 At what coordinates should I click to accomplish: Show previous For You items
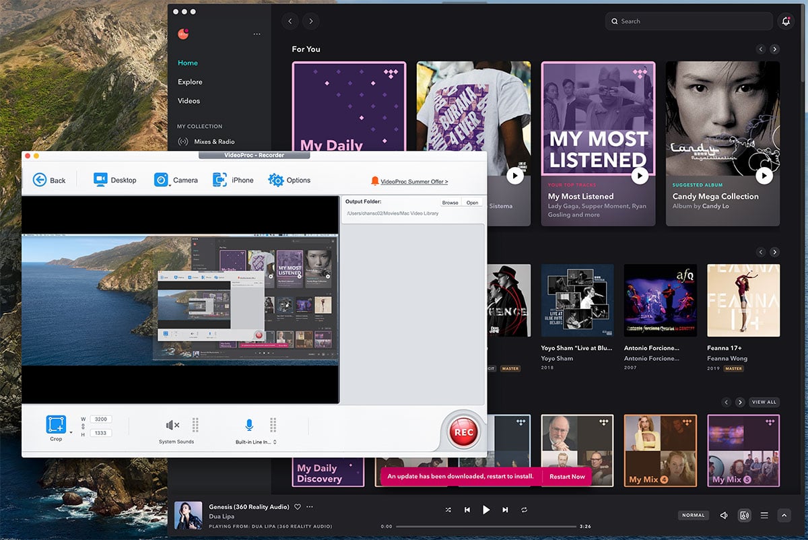(x=761, y=49)
